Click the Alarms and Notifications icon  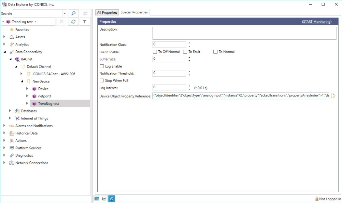12,126
